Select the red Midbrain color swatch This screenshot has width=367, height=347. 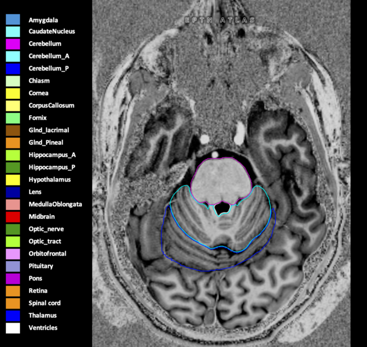tap(13, 217)
